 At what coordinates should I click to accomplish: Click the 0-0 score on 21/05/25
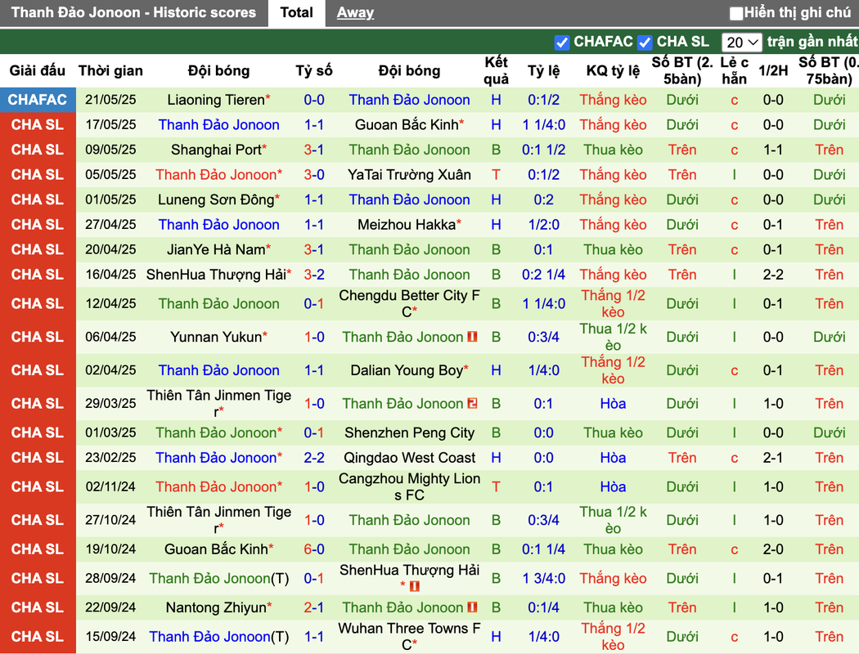(314, 100)
